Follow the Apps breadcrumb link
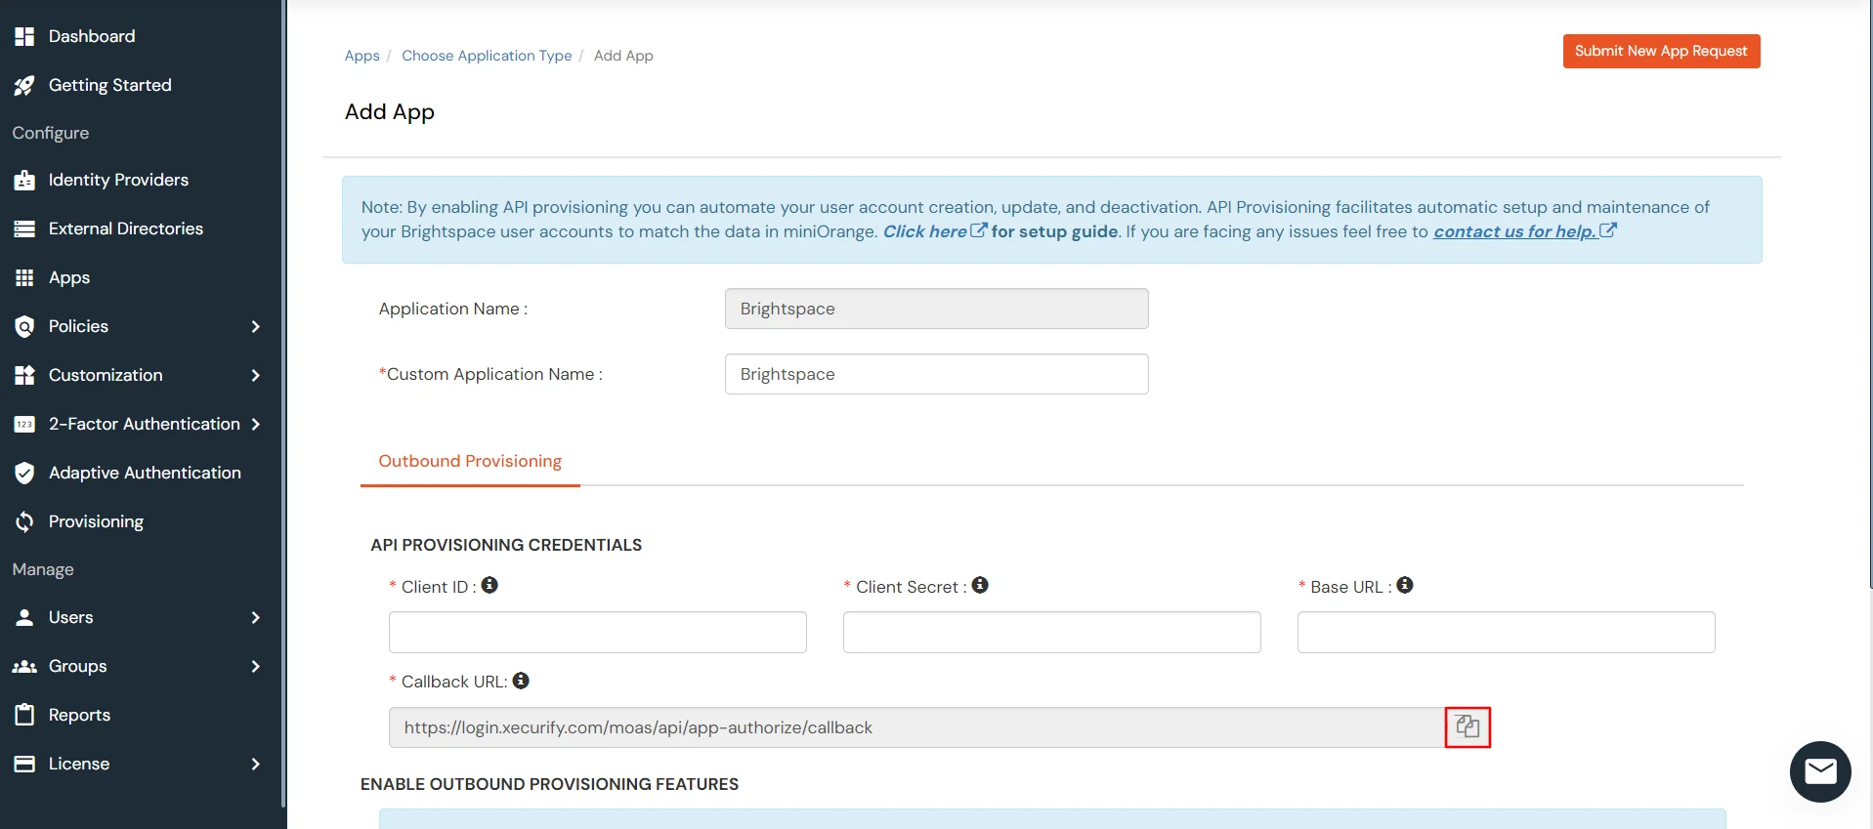Viewport: 1873px width, 829px height. coord(362,56)
